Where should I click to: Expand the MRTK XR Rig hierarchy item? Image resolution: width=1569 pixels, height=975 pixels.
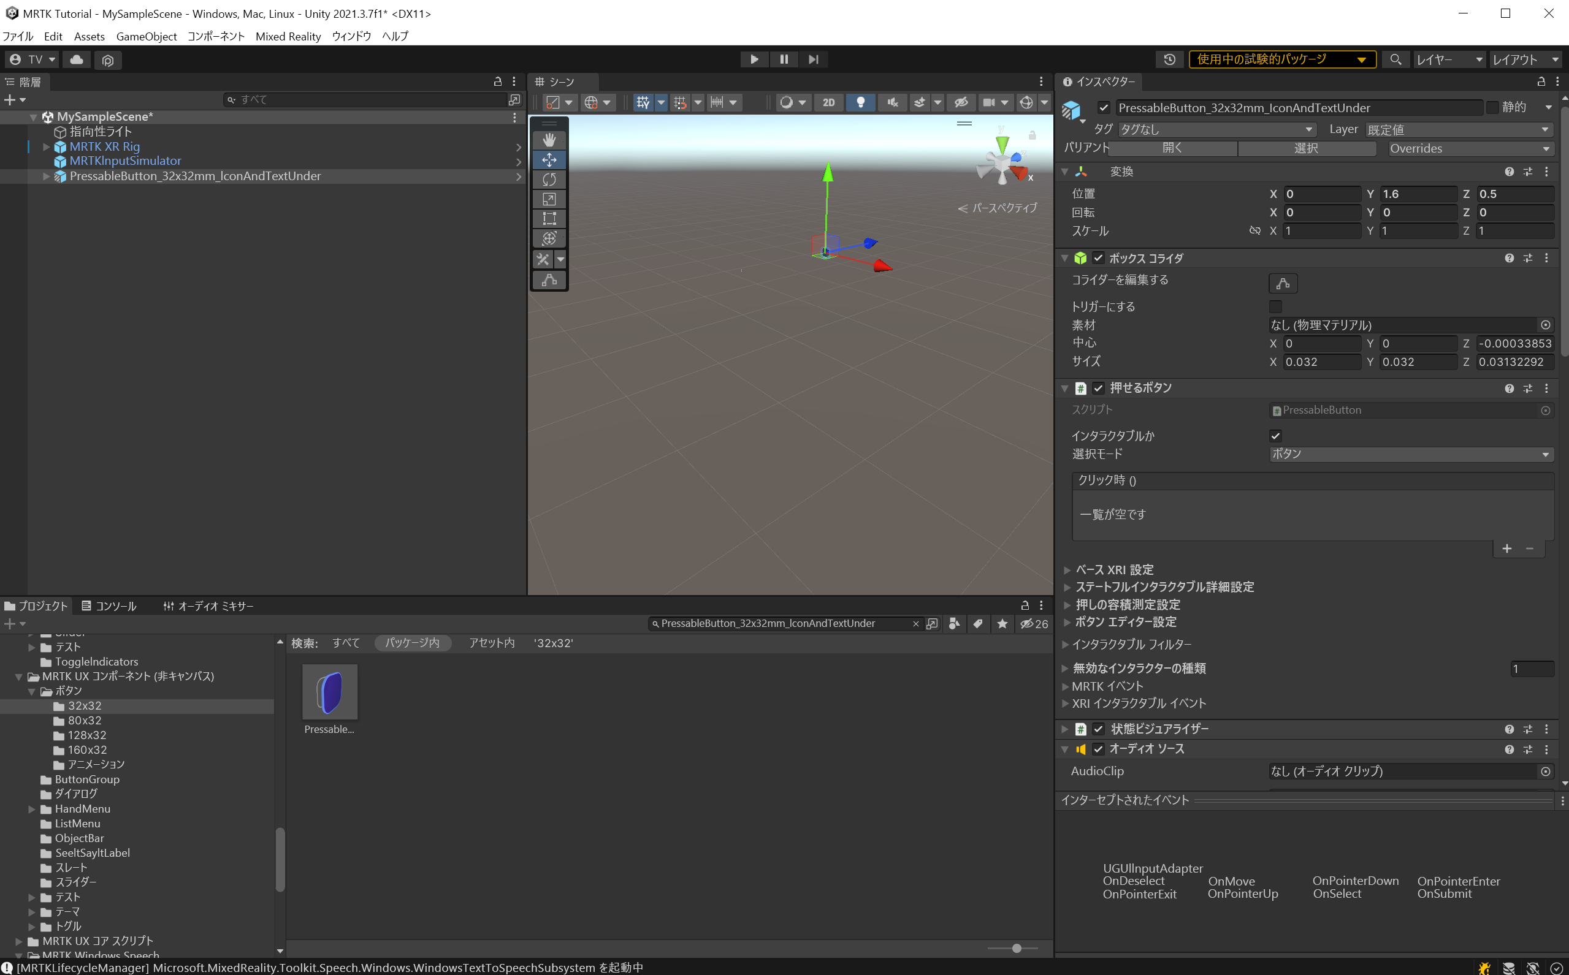point(46,146)
